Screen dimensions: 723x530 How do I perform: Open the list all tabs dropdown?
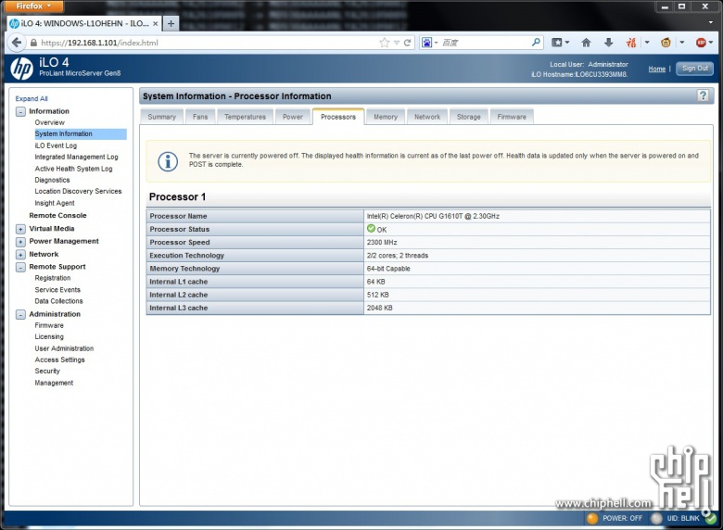pyautogui.click(x=711, y=22)
